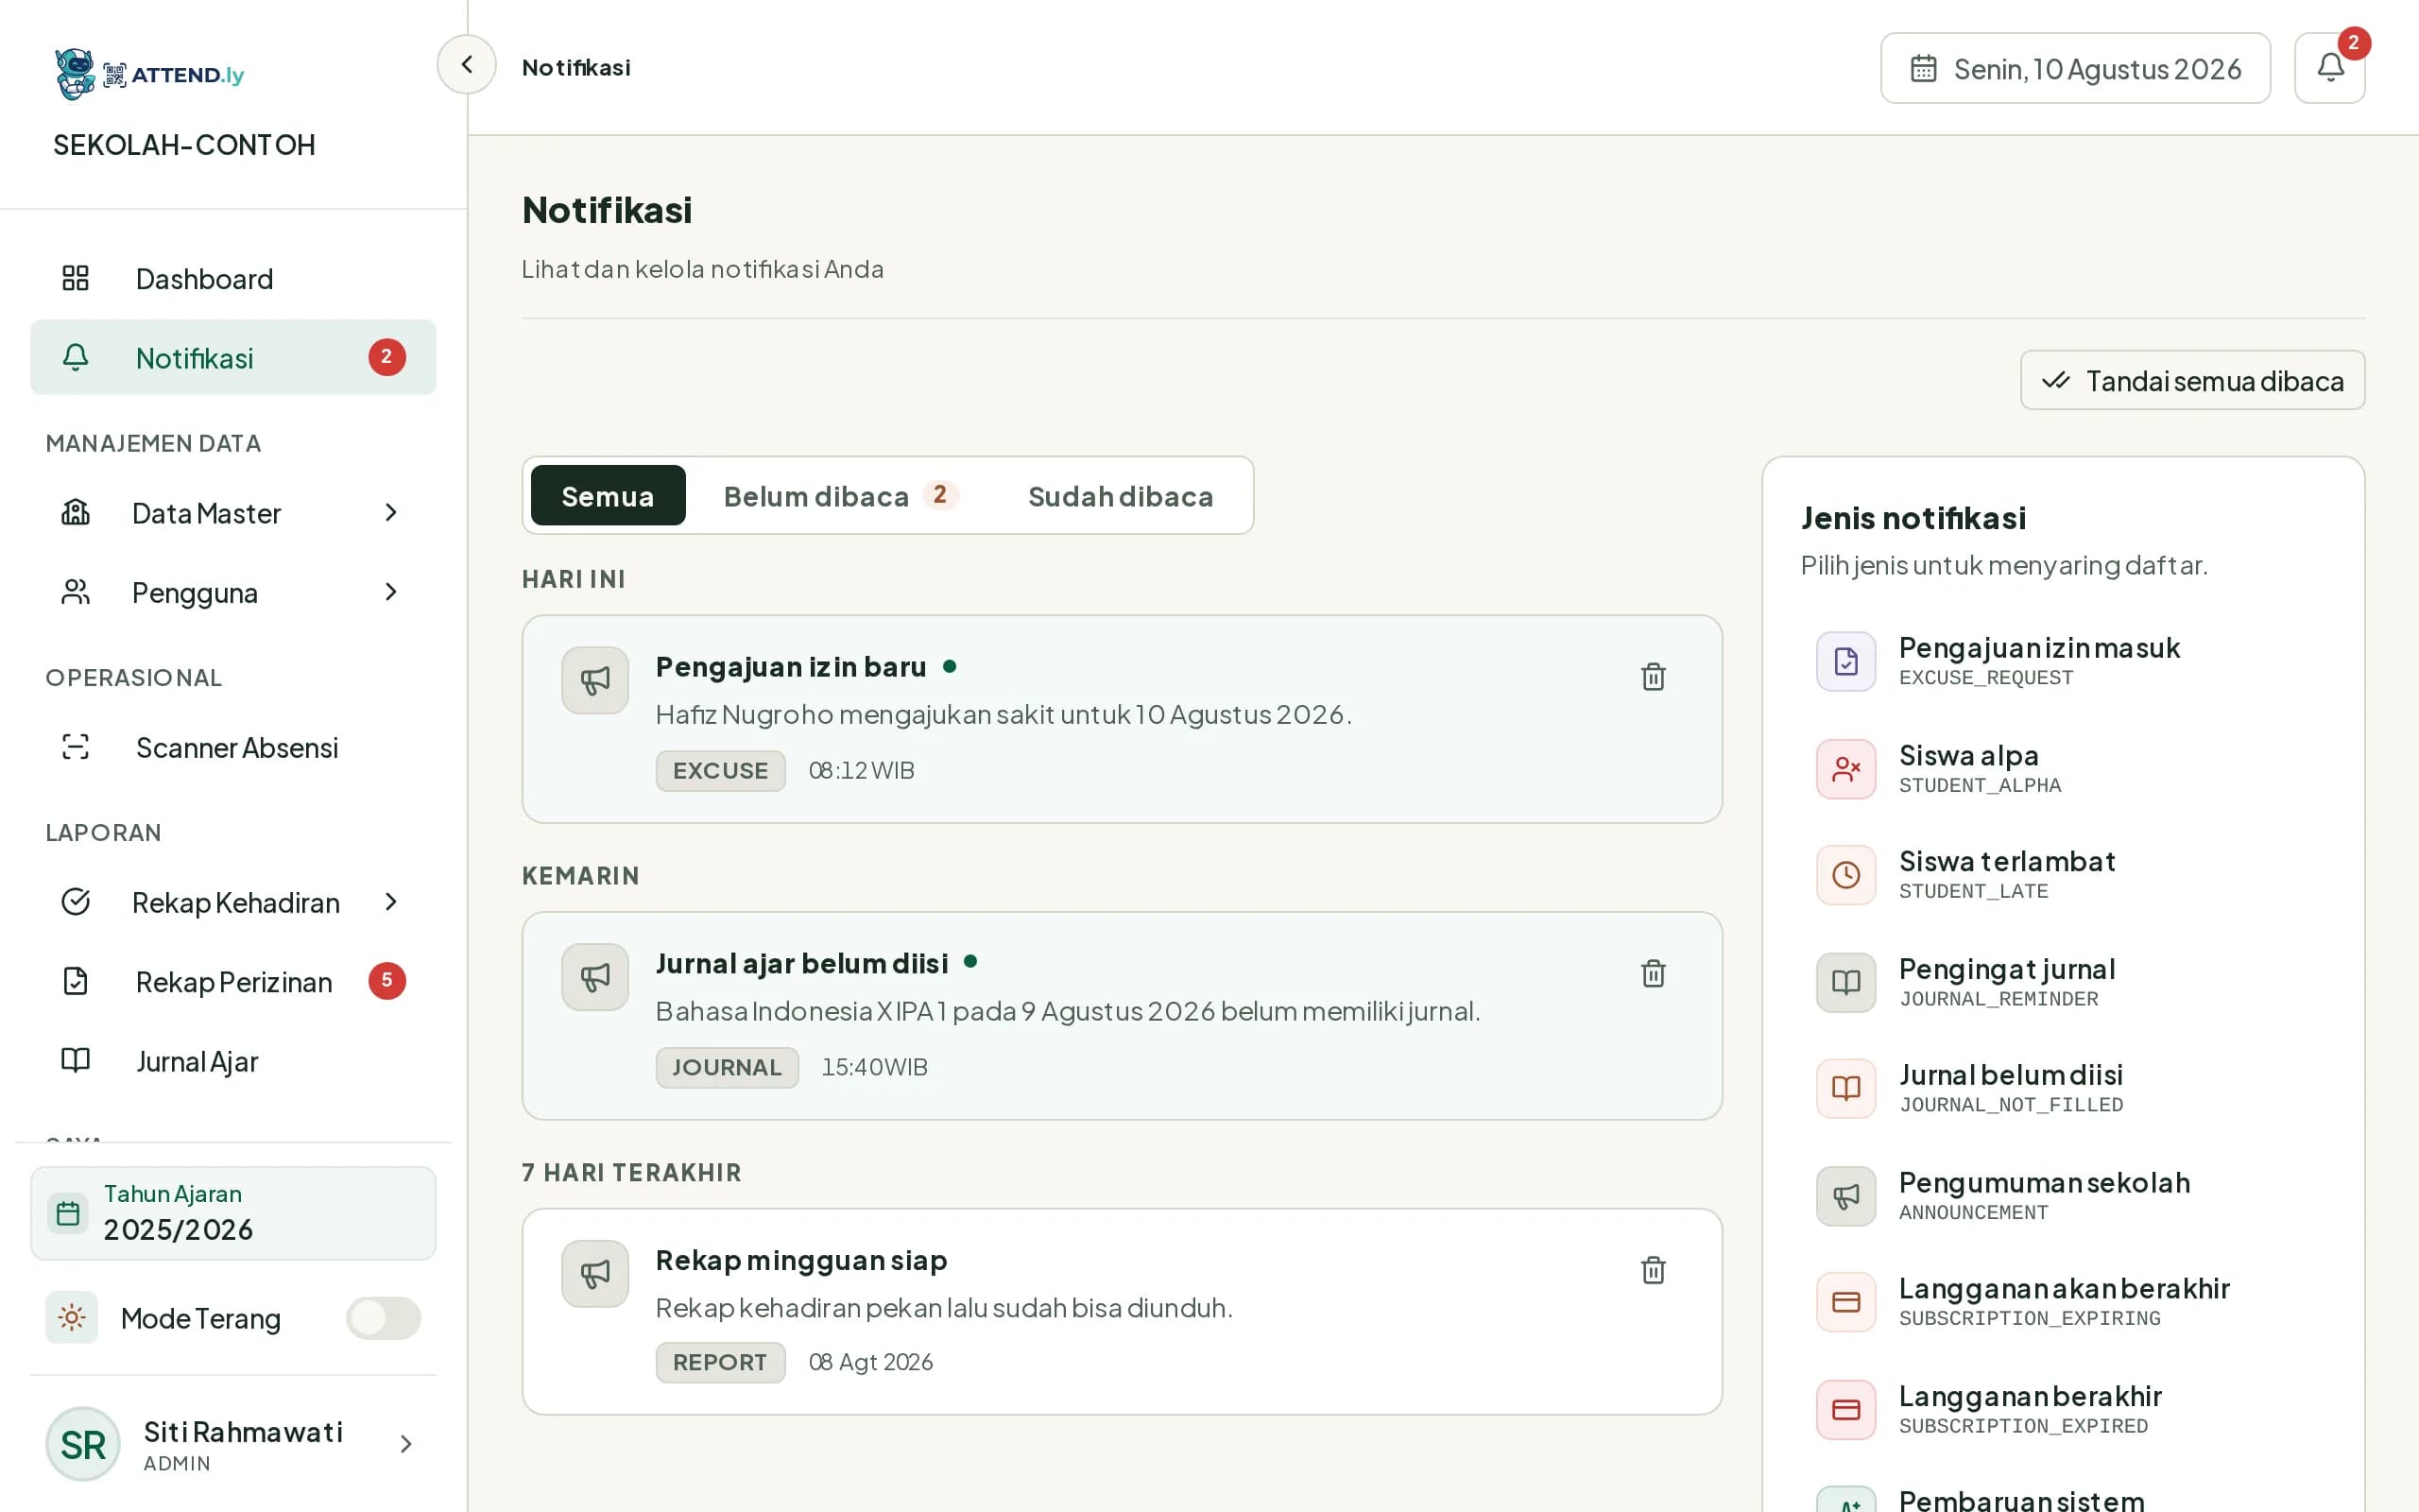This screenshot has width=2419, height=1512.
Task: Toggle the Mode Terang switch
Action: click(x=384, y=1318)
